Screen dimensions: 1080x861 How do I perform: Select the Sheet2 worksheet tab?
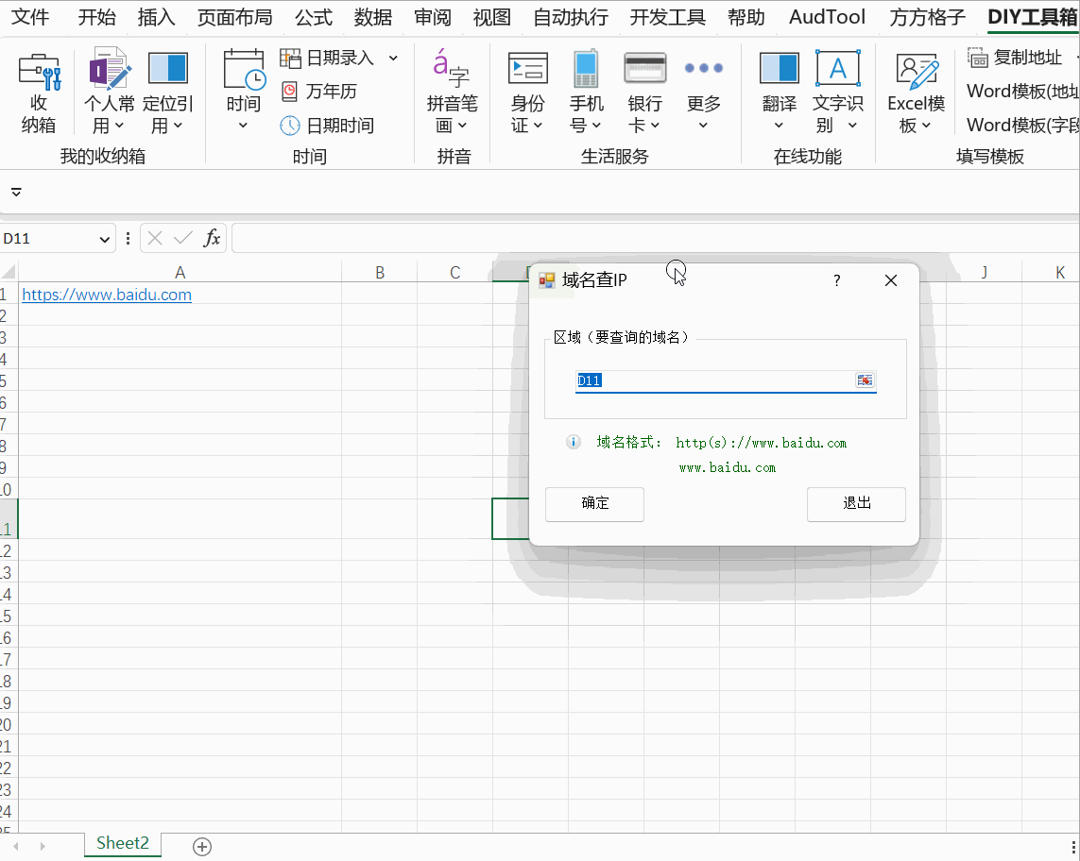pos(123,844)
